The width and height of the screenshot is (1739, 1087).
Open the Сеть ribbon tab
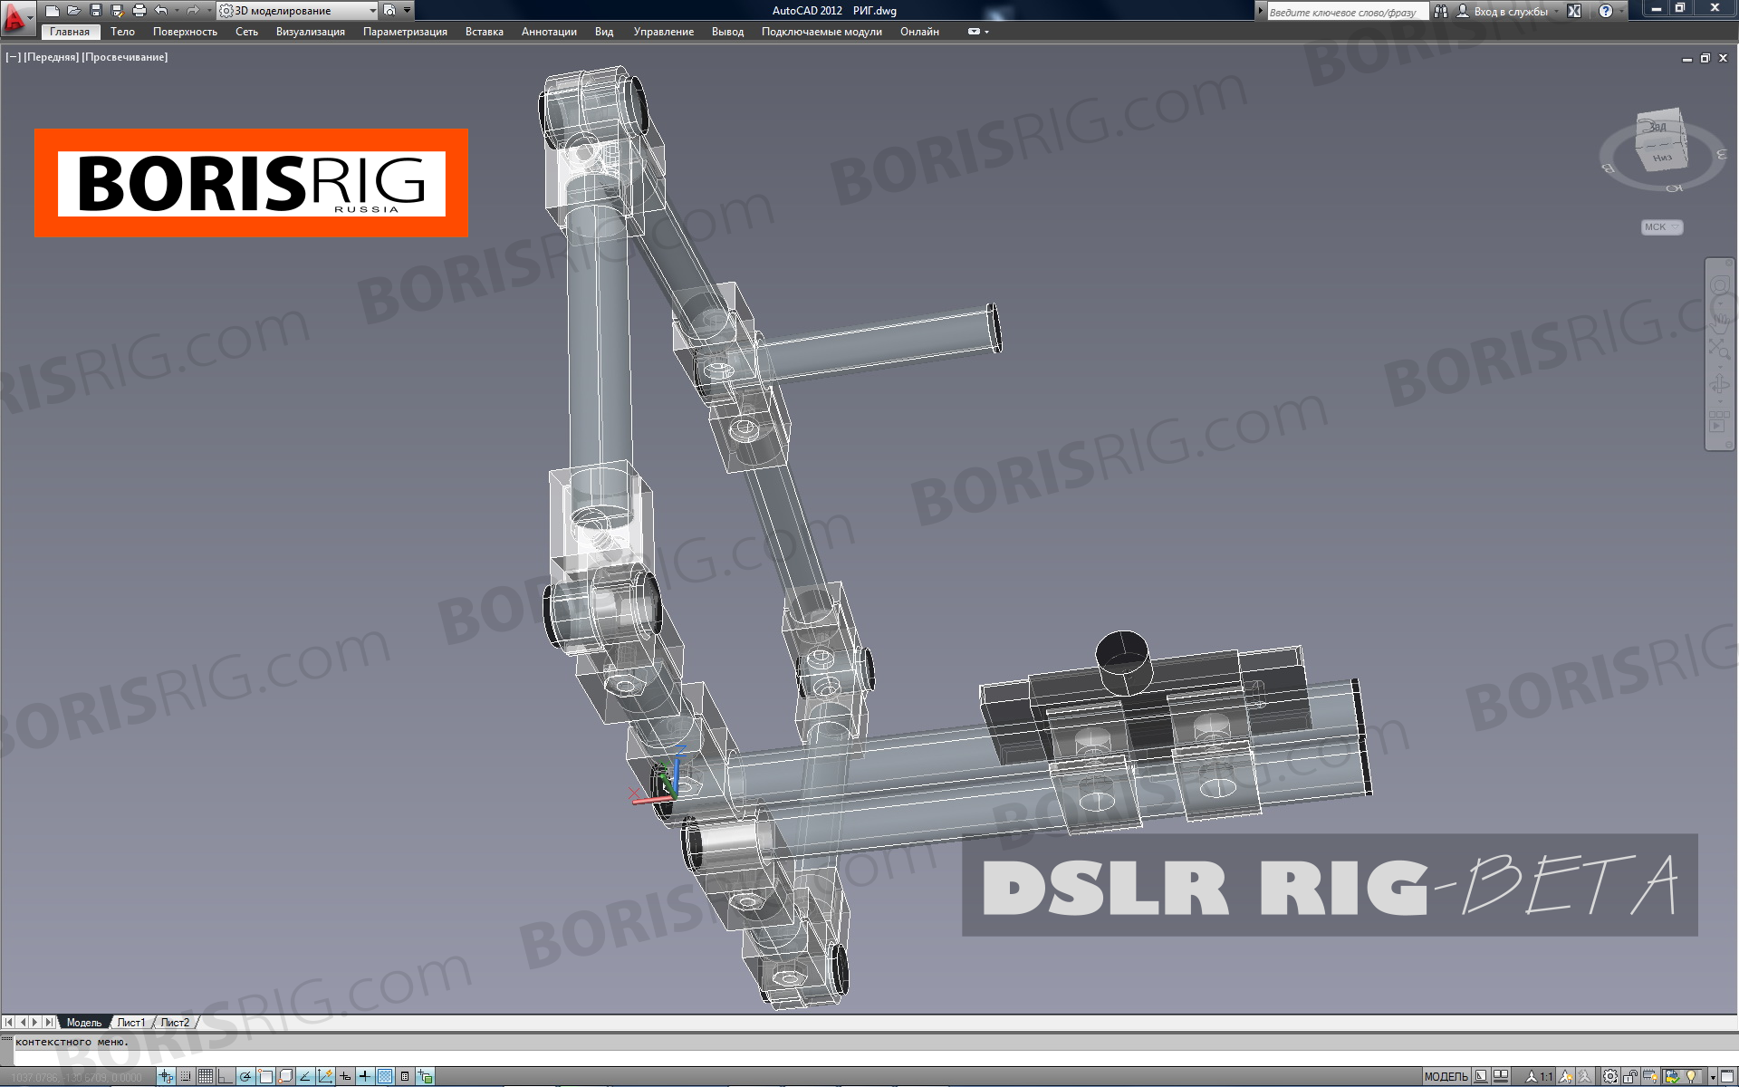(246, 32)
